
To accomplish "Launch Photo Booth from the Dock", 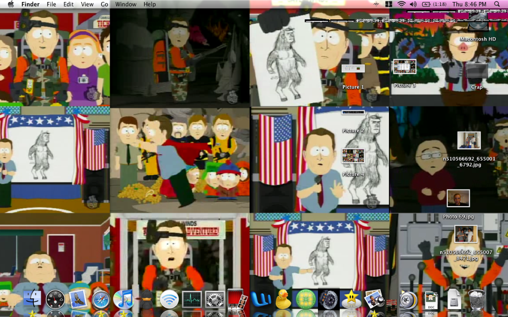I will (x=237, y=300).
